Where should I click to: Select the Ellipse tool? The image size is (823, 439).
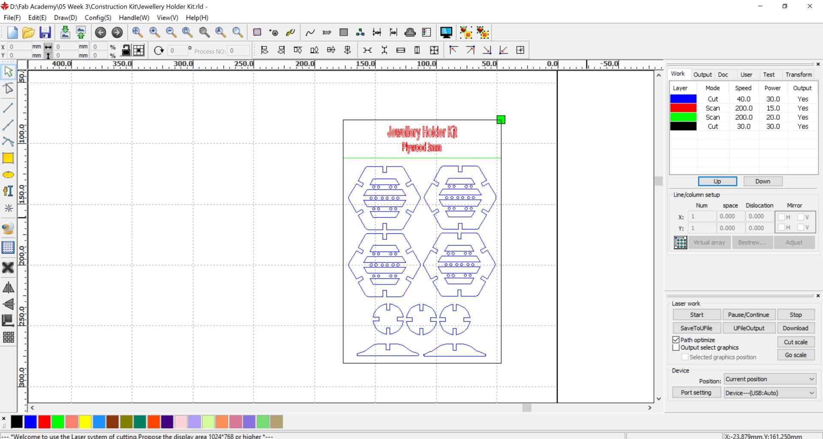(x=8, y=175)
